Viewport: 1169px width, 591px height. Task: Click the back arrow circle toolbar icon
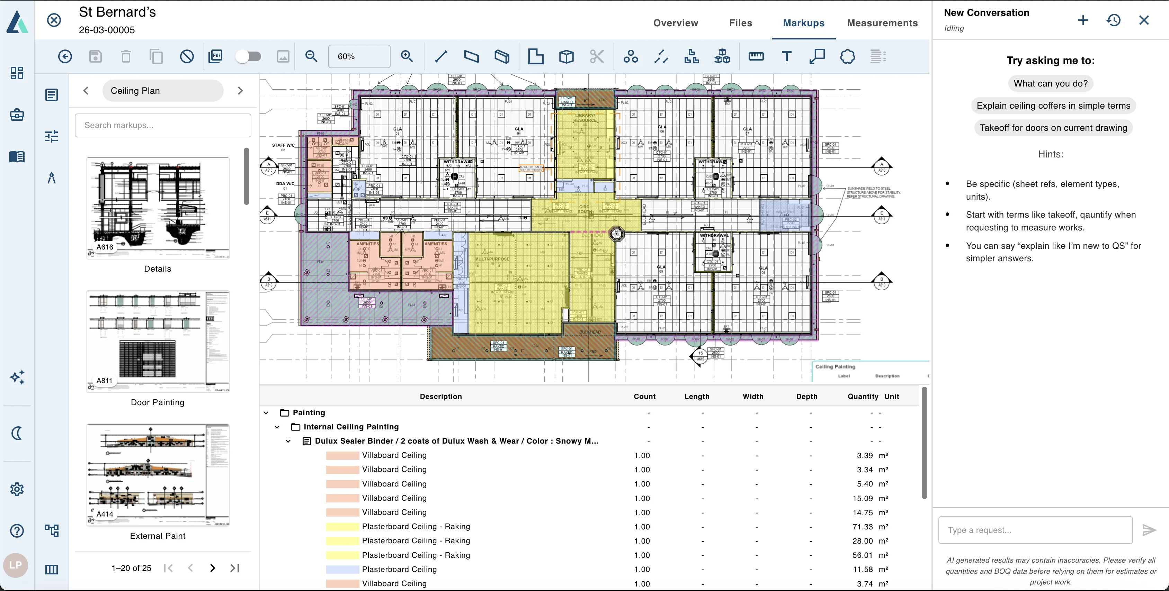click(x=65, y=56)
